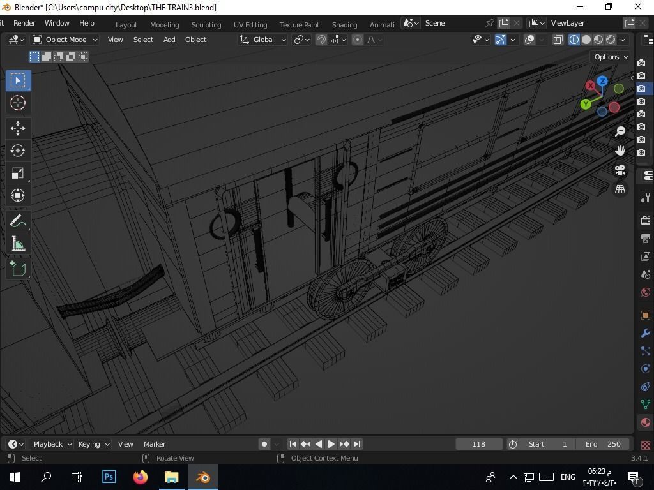This screenshot has width=654, height=490.
Task: Activate the 3D Cursor tool
Action: click(x=18, y=103)
